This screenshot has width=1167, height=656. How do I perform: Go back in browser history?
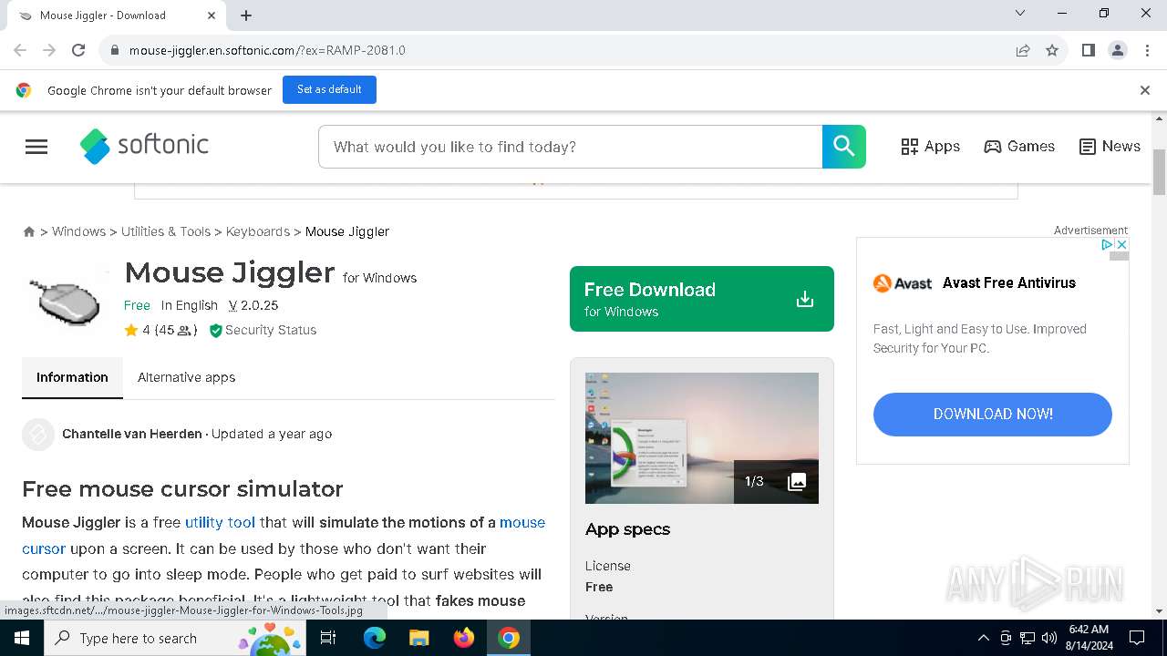[20, 50]
